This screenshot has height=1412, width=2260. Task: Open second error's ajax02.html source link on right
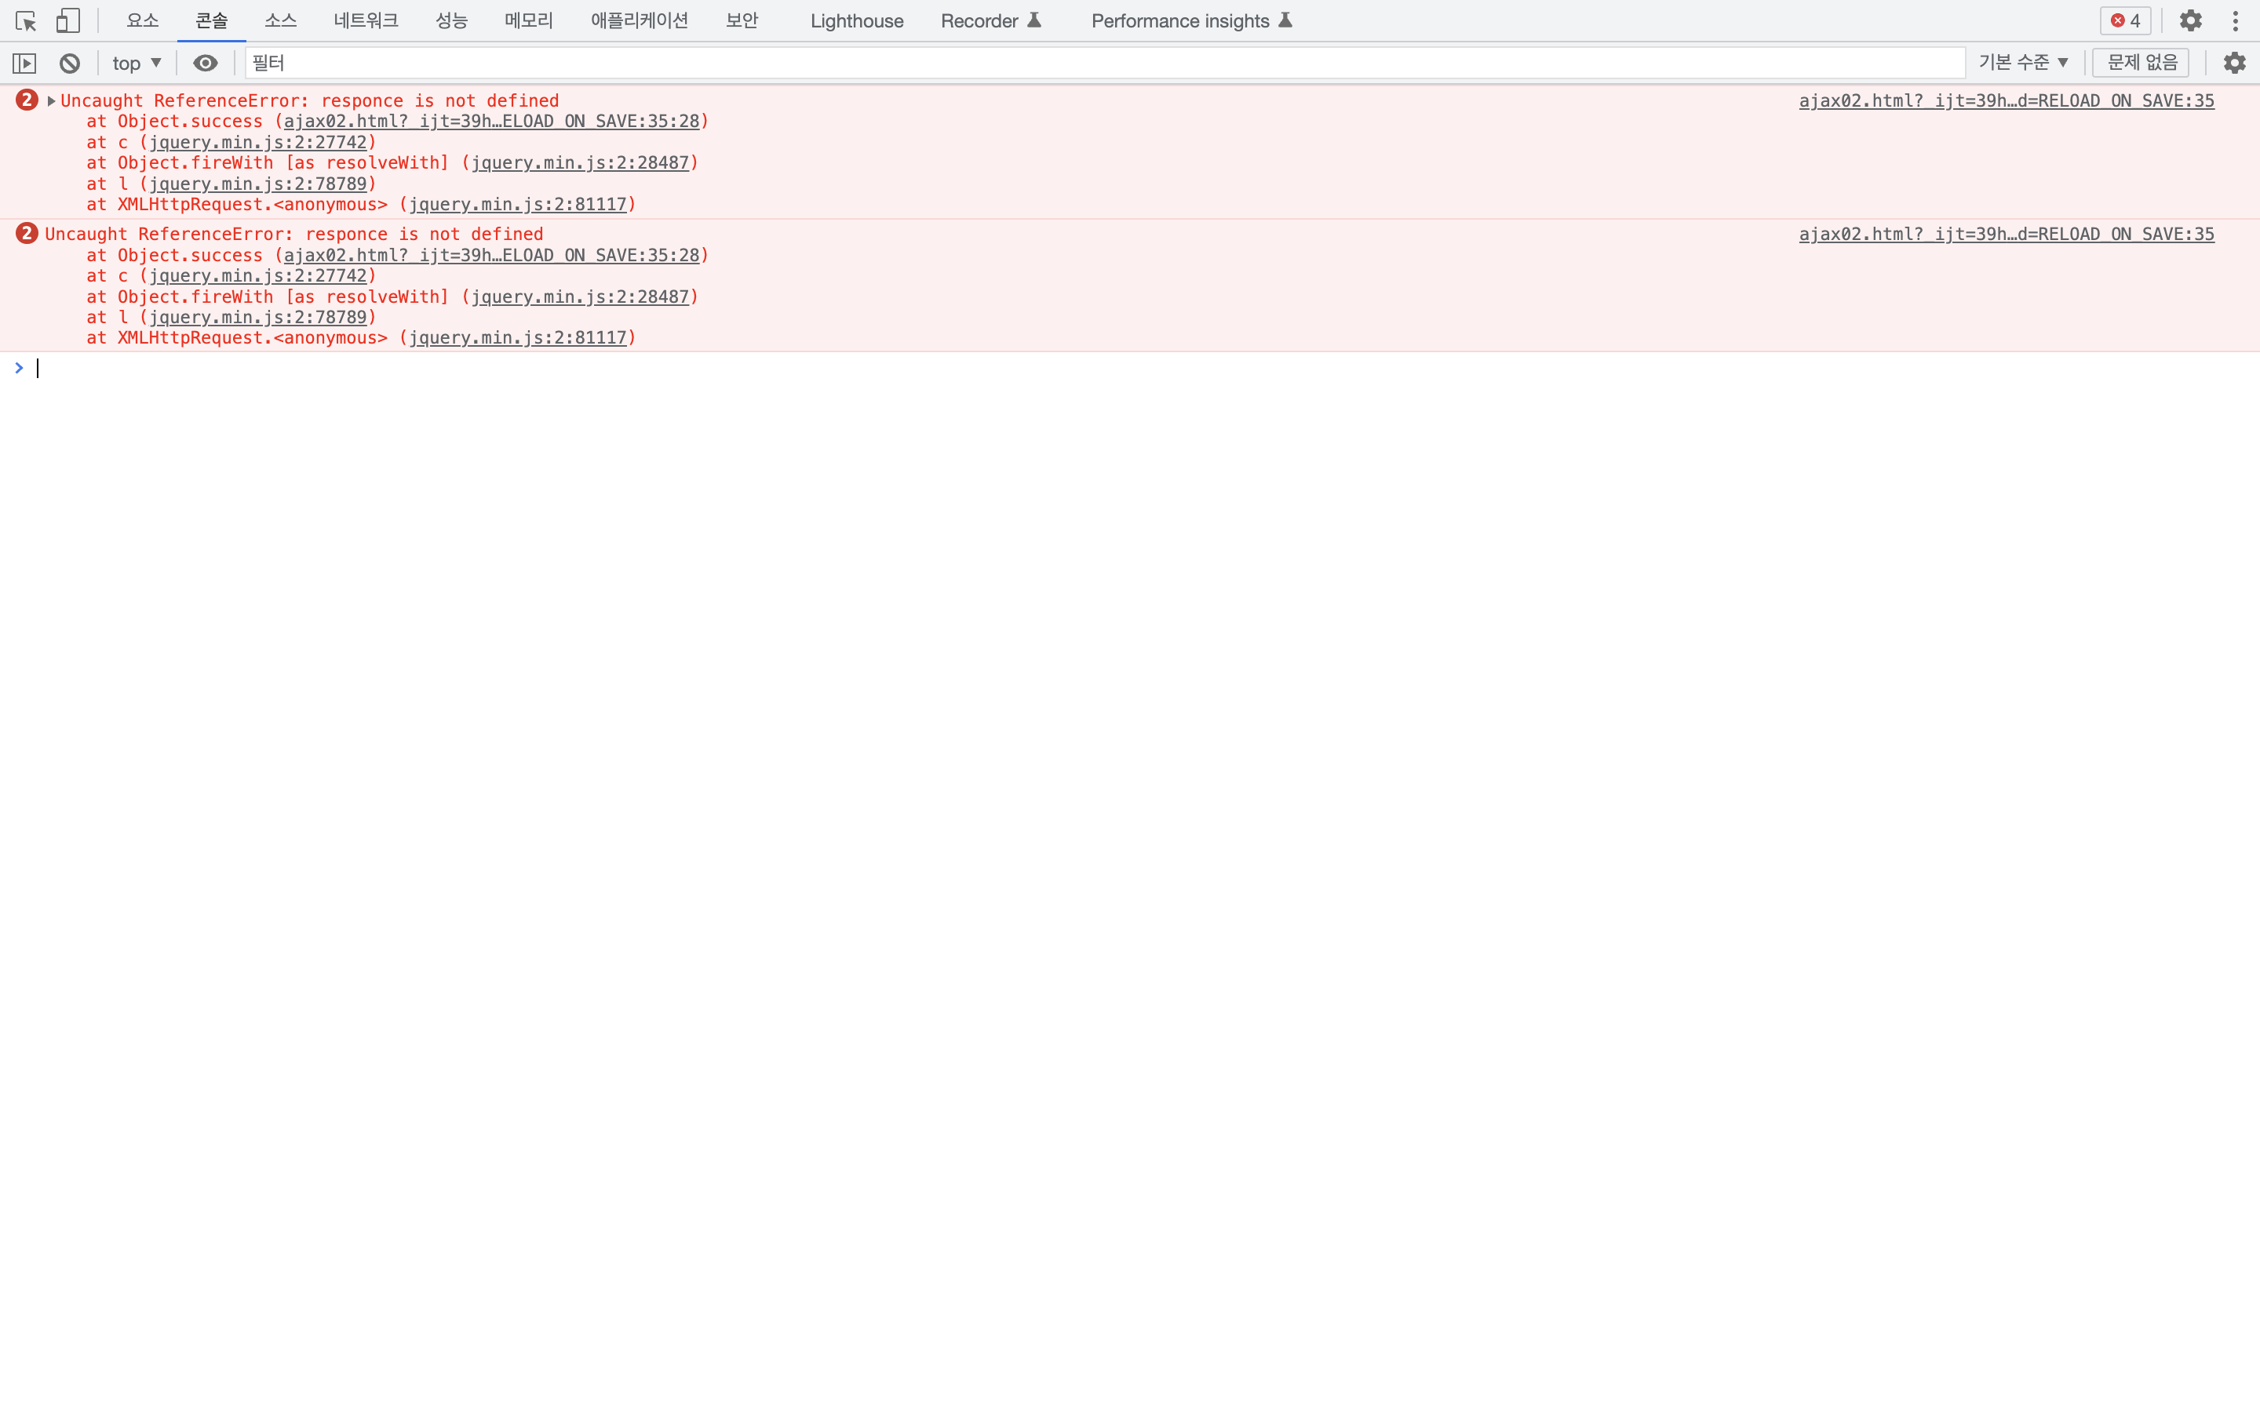pyautogui.click(x=2006, y=235)
